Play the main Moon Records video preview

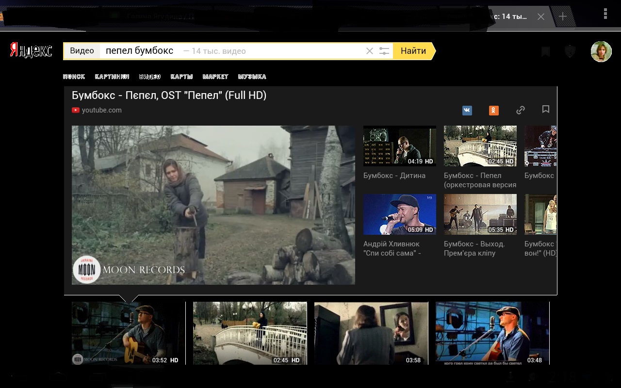coord(213,205)
